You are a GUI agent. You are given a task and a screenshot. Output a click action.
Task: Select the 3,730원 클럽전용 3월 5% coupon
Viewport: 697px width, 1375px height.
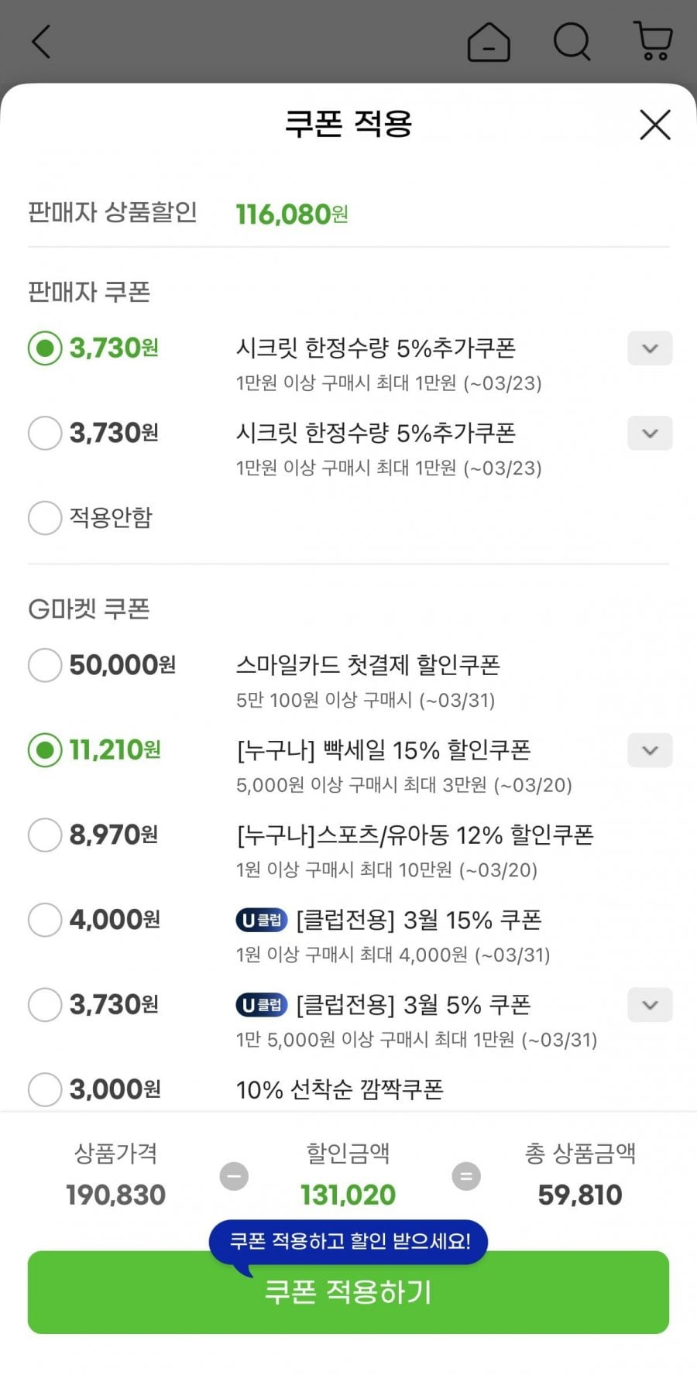coord(45,1005)
